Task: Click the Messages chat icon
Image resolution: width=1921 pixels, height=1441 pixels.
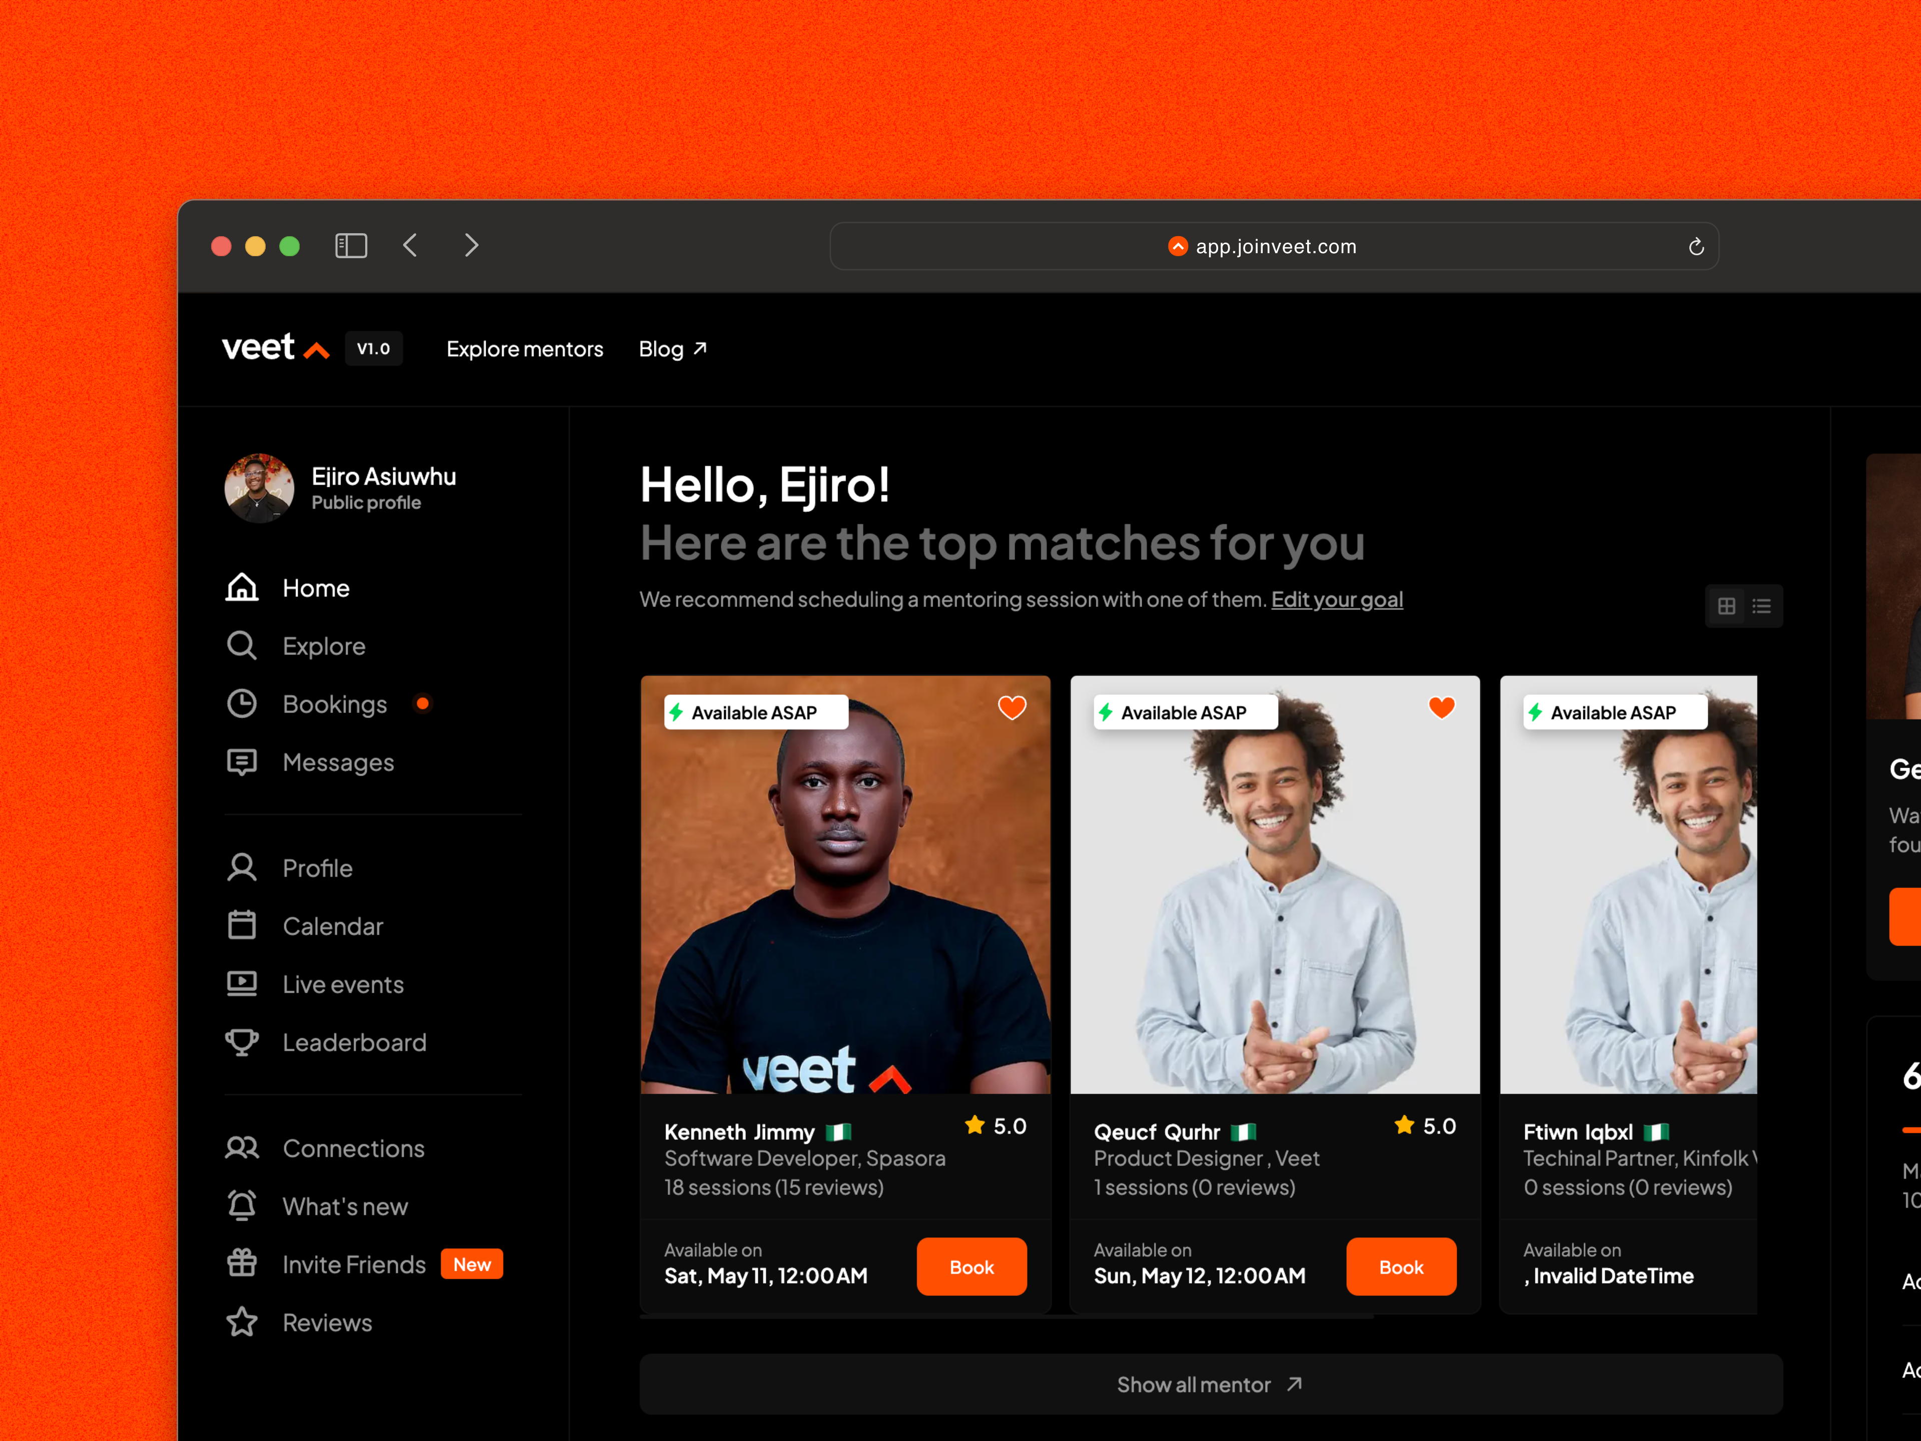Action: coord(242,762)
